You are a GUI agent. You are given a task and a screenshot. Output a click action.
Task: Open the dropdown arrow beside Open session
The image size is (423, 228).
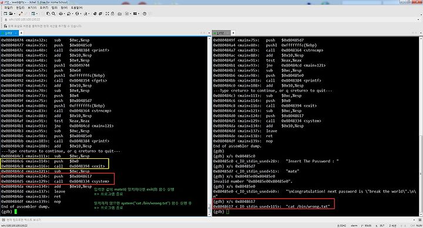(x=15, y=13)
